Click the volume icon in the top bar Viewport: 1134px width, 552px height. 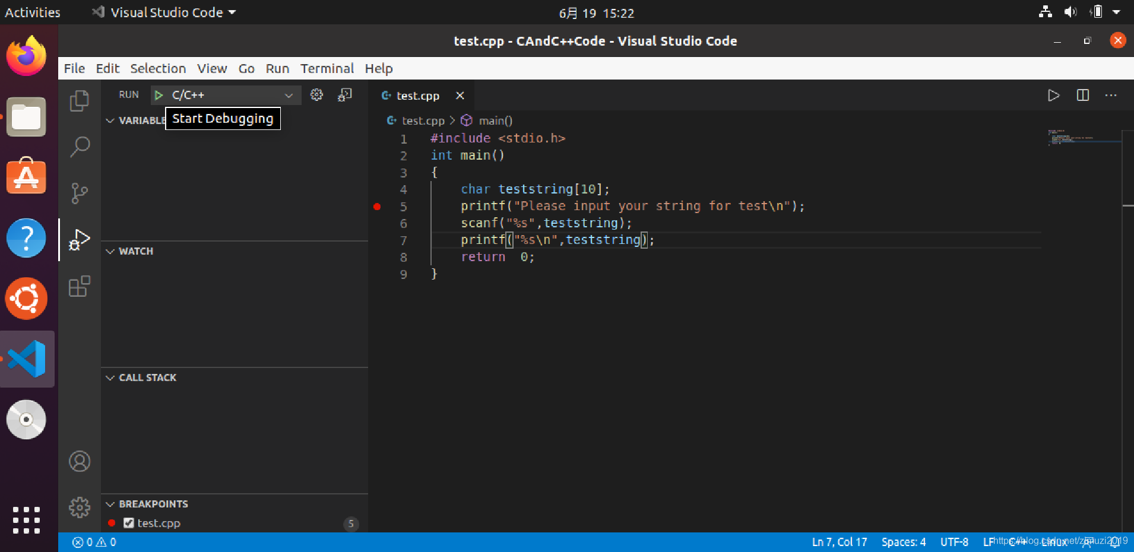(x=1070, y=12)
